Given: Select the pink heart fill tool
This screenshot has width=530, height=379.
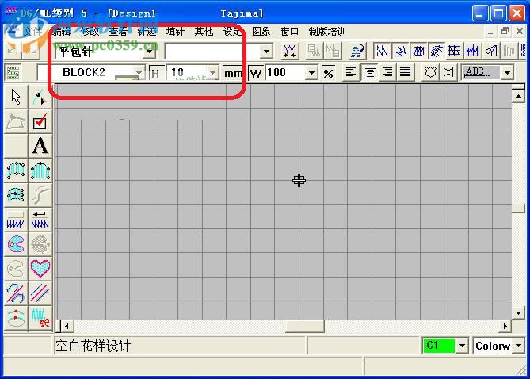Looking at the screenshot, I should 40,269.
